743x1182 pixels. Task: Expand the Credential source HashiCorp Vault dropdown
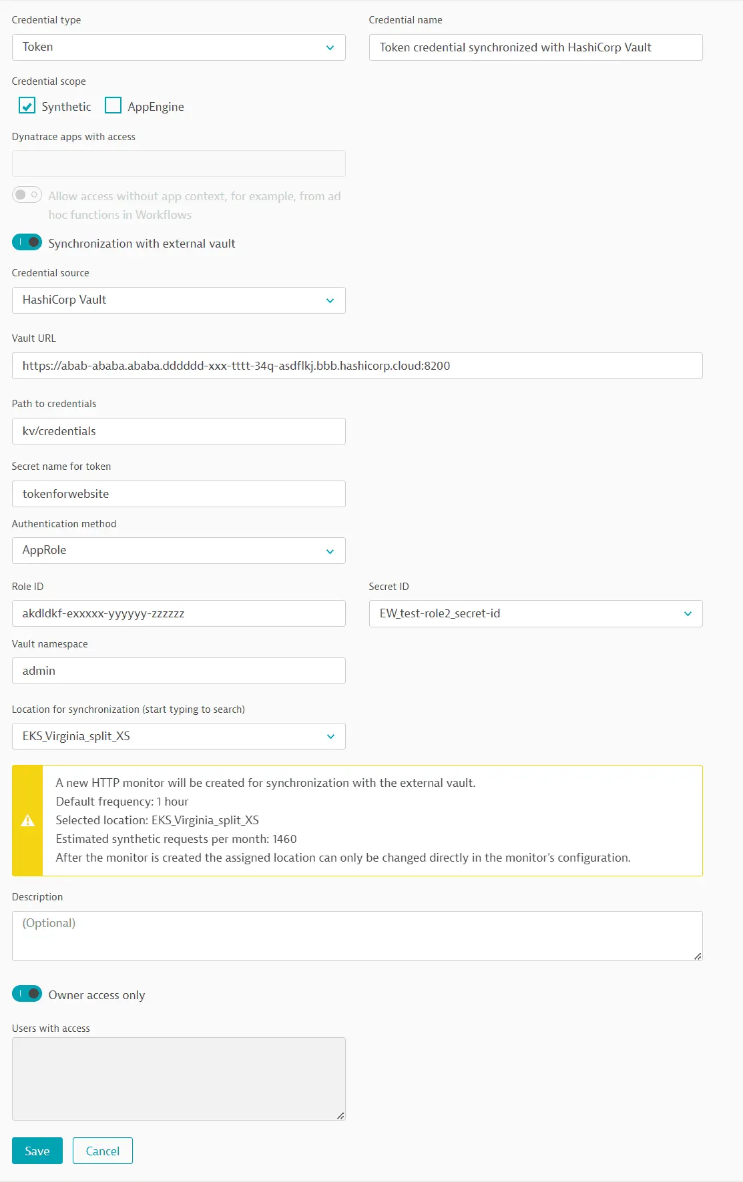(x=178, y=300)
